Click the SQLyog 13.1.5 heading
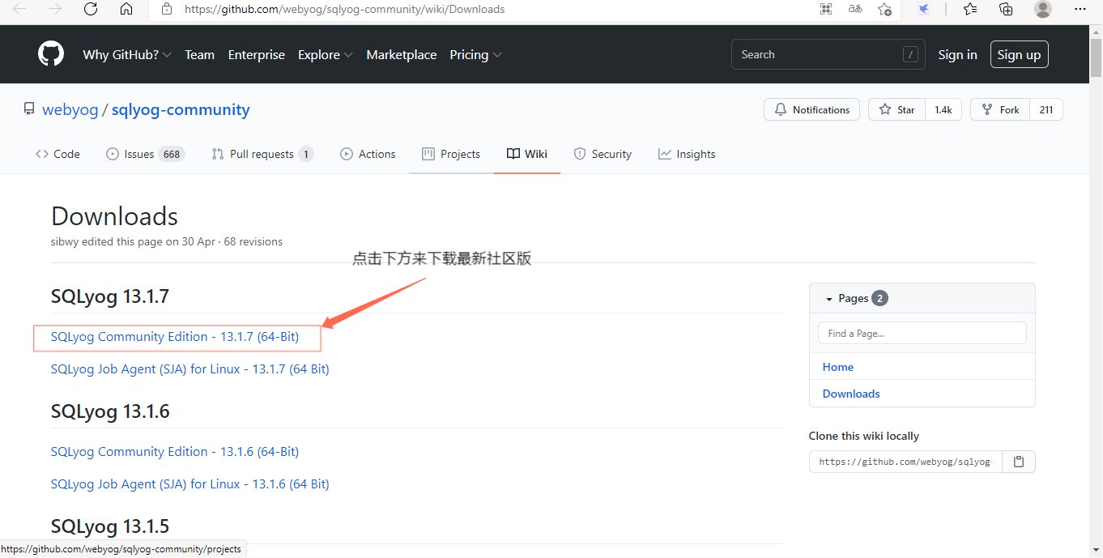Viewport: 1103px width, 558px height. click(110, 526)
